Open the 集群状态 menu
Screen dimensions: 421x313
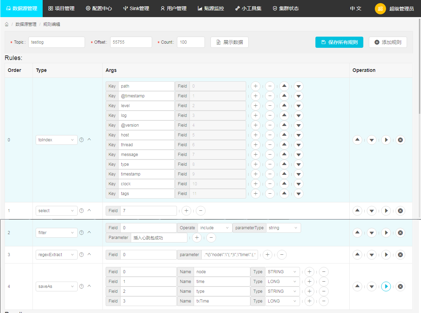point(286,8)
